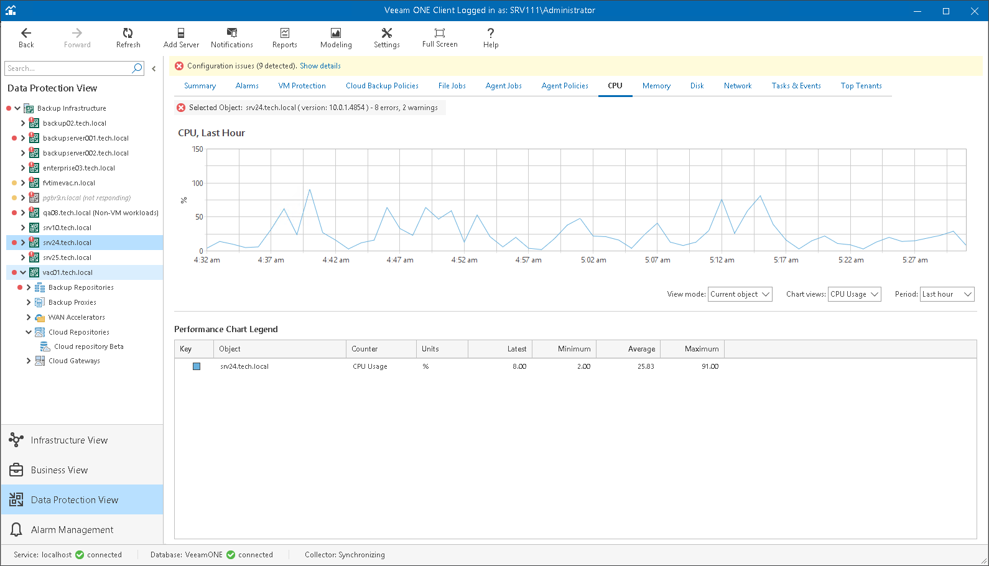Screen dimensions: 989x566
Task: Click the Business View briefcase icon
Action: click(x=16, y=470)
